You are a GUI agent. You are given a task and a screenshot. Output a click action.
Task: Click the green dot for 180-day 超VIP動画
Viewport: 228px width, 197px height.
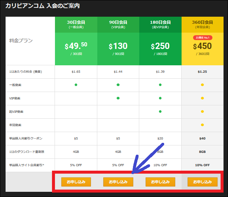click(160, 111)
